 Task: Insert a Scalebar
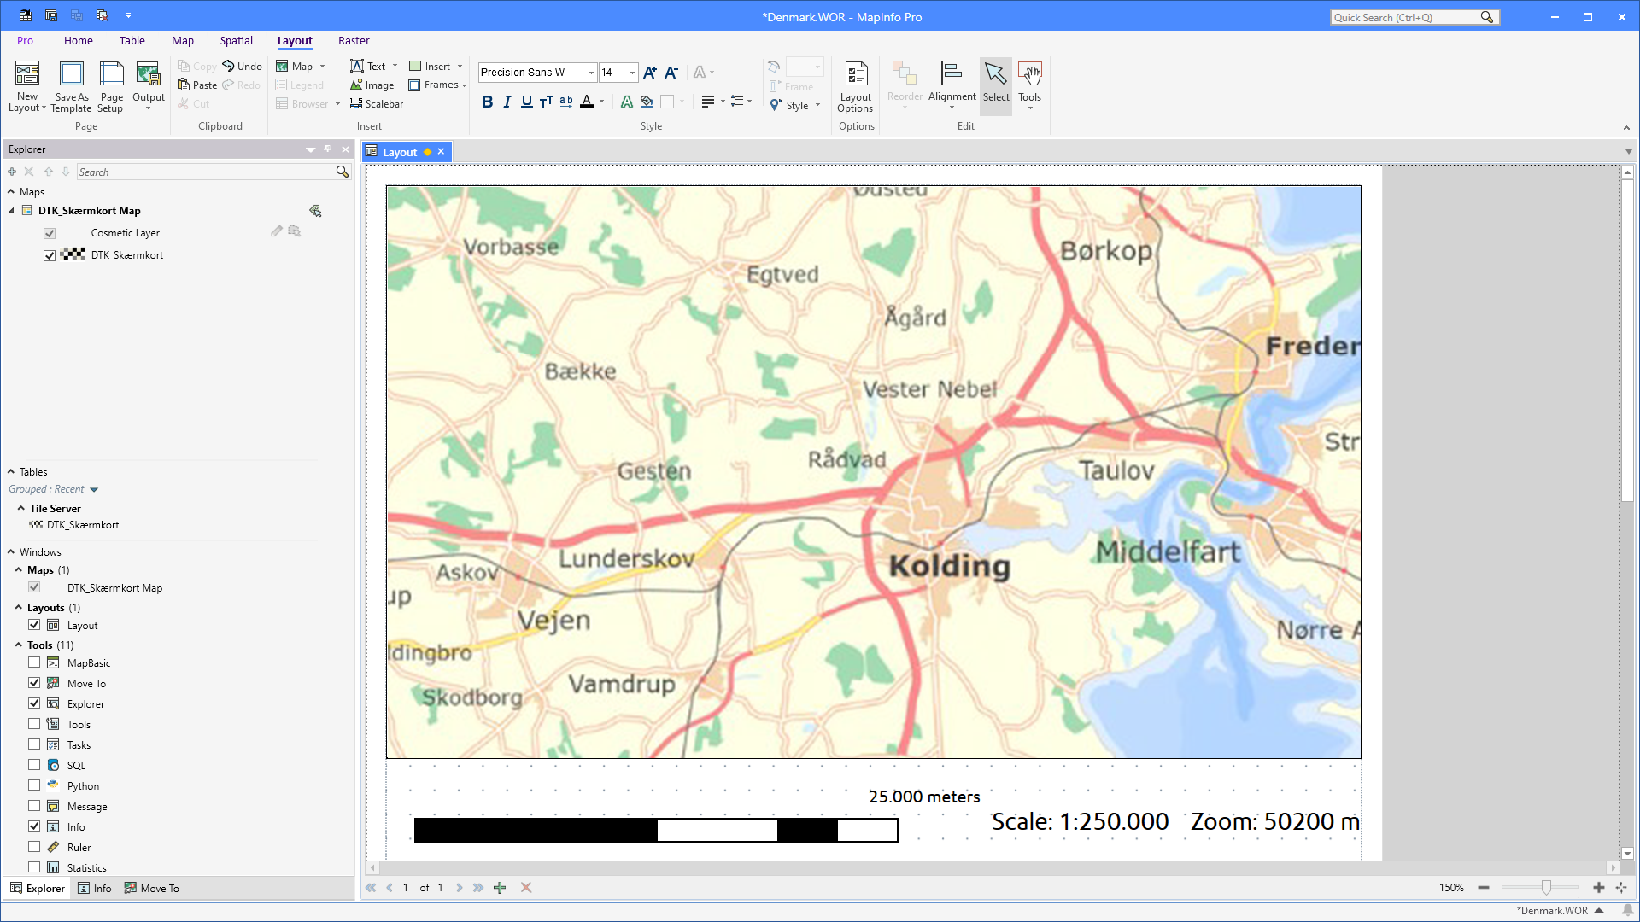[x=376, y=103]
